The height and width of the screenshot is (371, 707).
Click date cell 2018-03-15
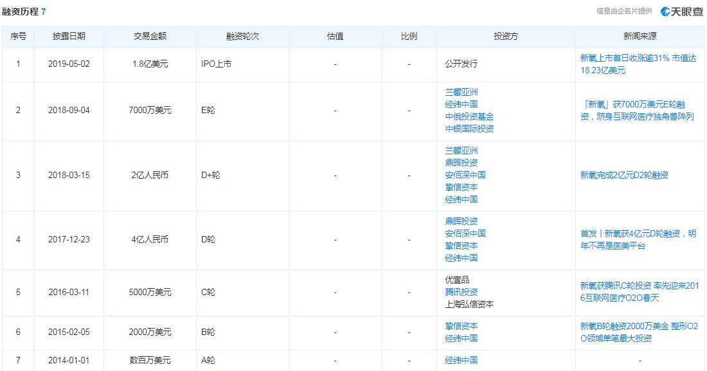point(69,175)
